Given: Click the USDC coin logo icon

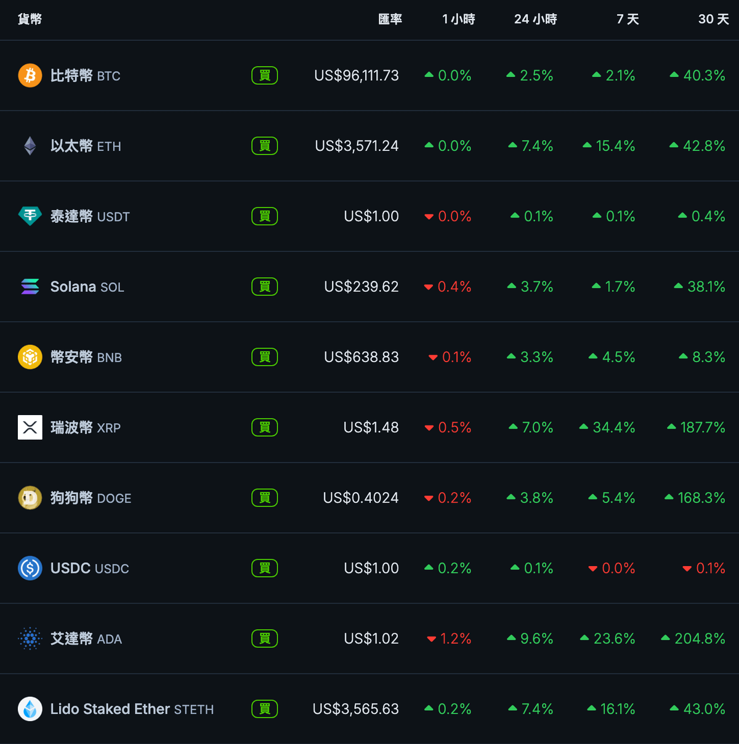Looking at the screenshot, I should tap(30, 568).
